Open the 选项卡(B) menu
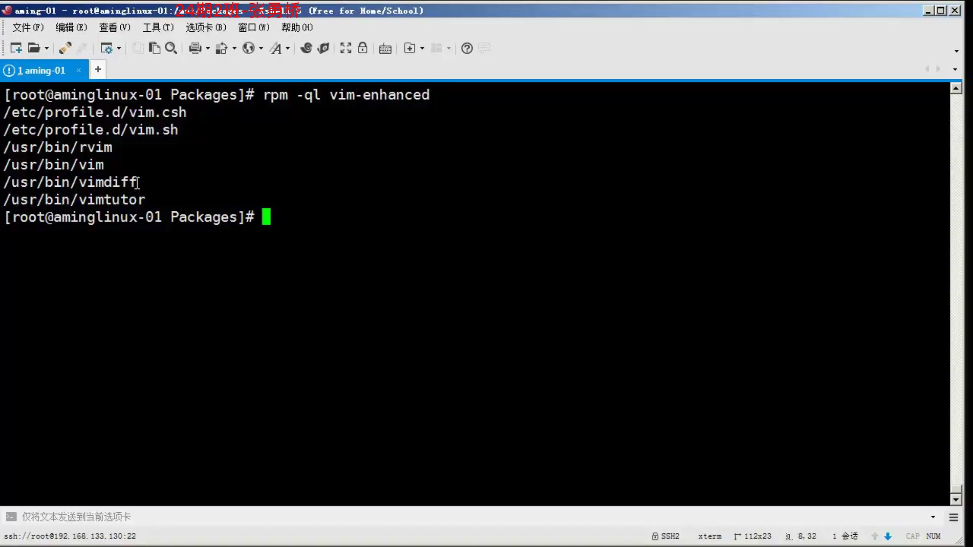This screenshot has width=973, height=547. [206, 27]
